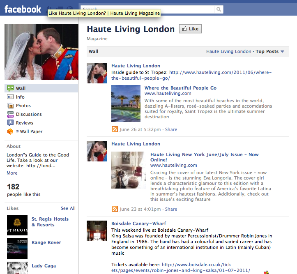This screenshot has width=297, height=274.
Task: Click RSS icon beside June 23 post
Action: (115, 209)
